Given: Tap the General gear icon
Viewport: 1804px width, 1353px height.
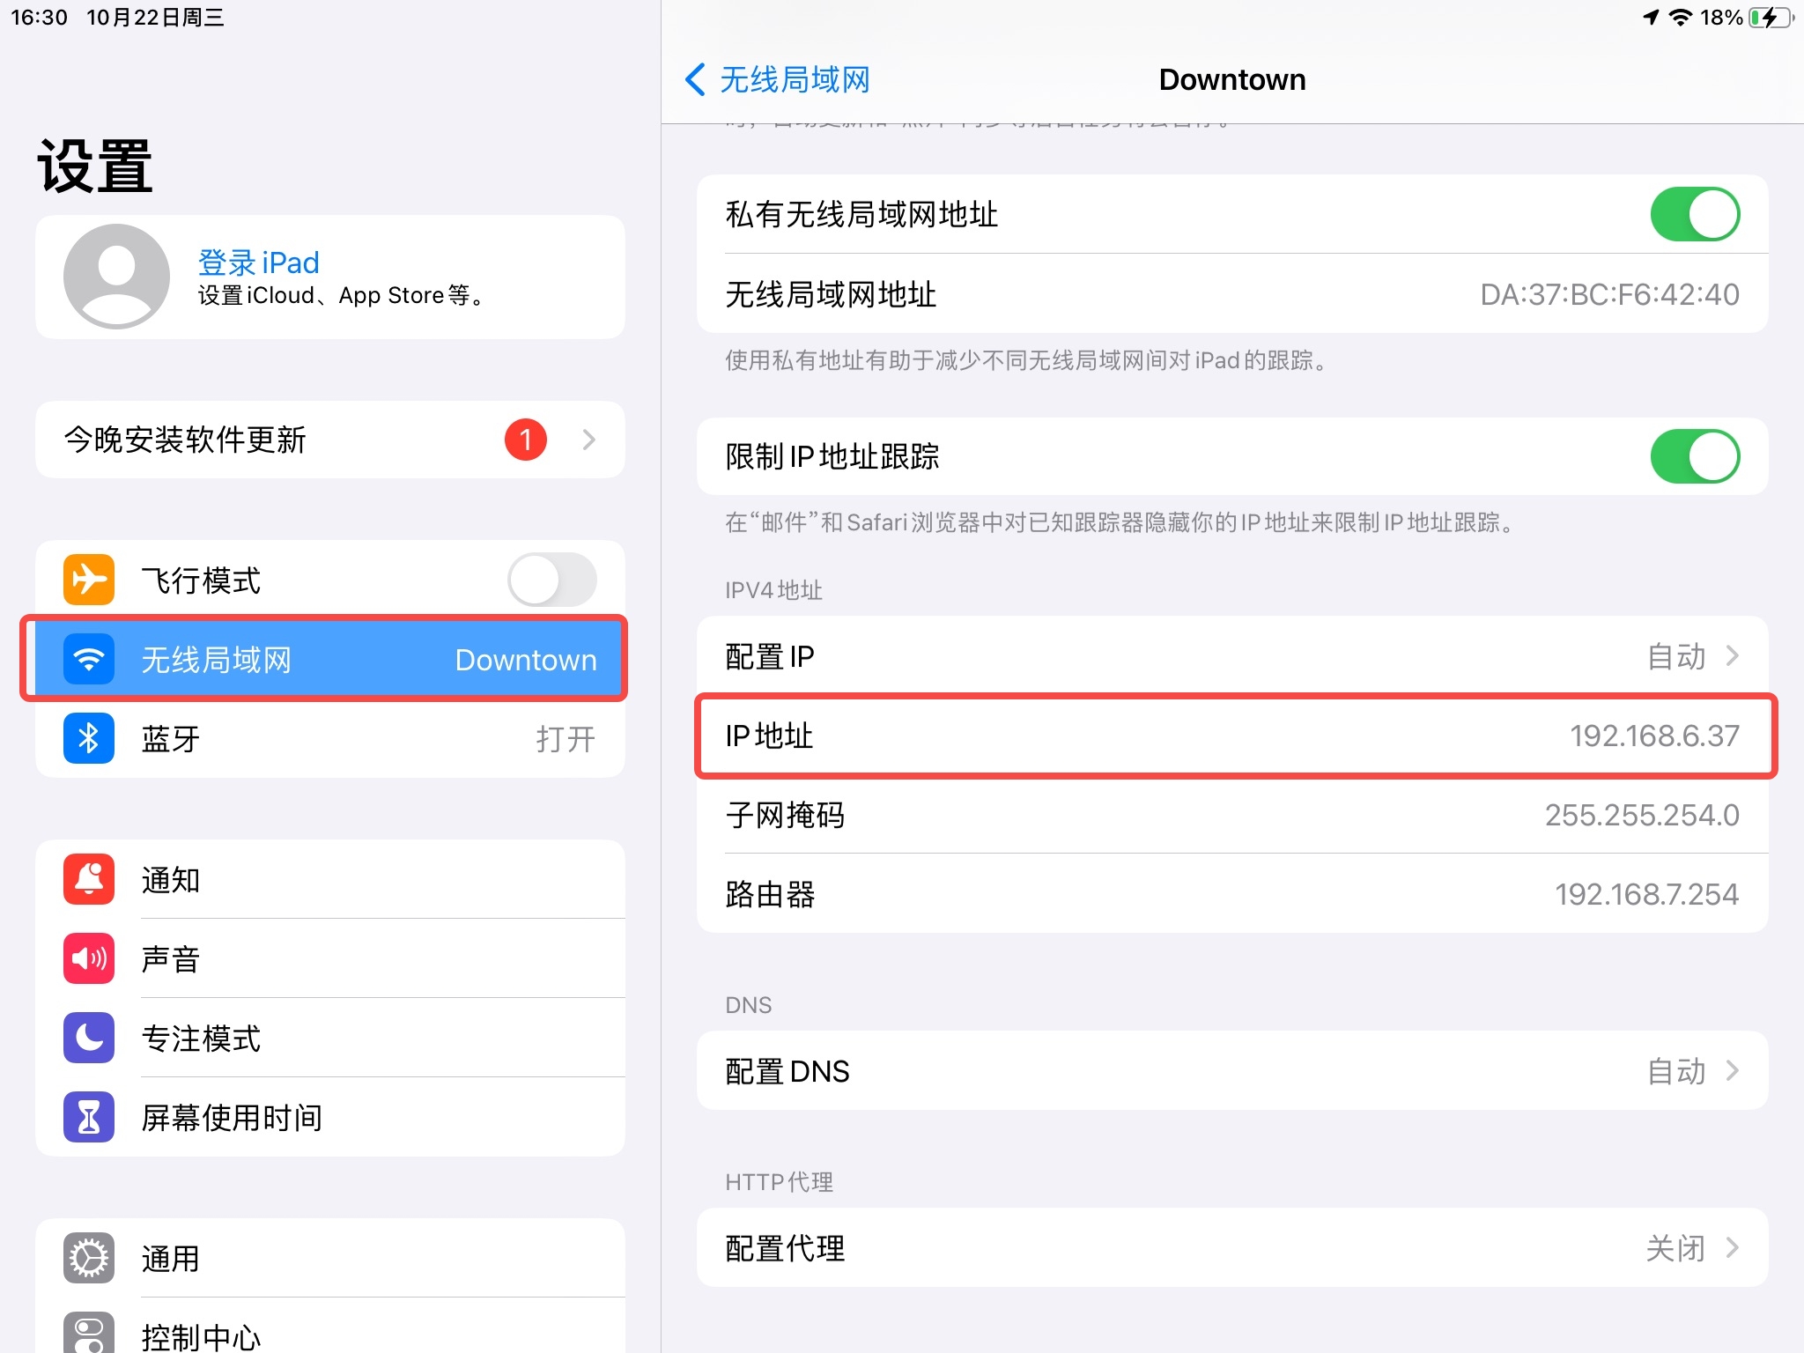Looking at the screenshot, I should (89, 1258).
